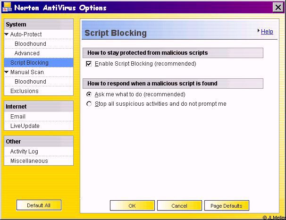
Task: Click the Default All button
Action: [39, 205]
